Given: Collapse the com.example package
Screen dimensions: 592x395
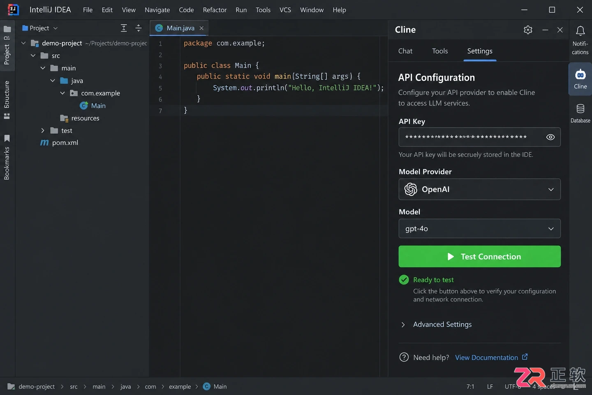Looking at the screenshot, I should (62, 93).
